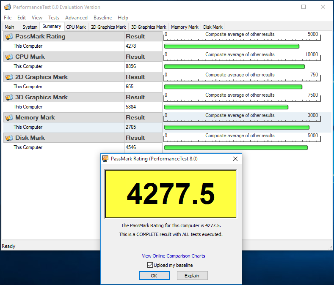334x285 pixels.
Task: Click the 3D Graphics Mark result bar
Action: [x=226, y=107]
